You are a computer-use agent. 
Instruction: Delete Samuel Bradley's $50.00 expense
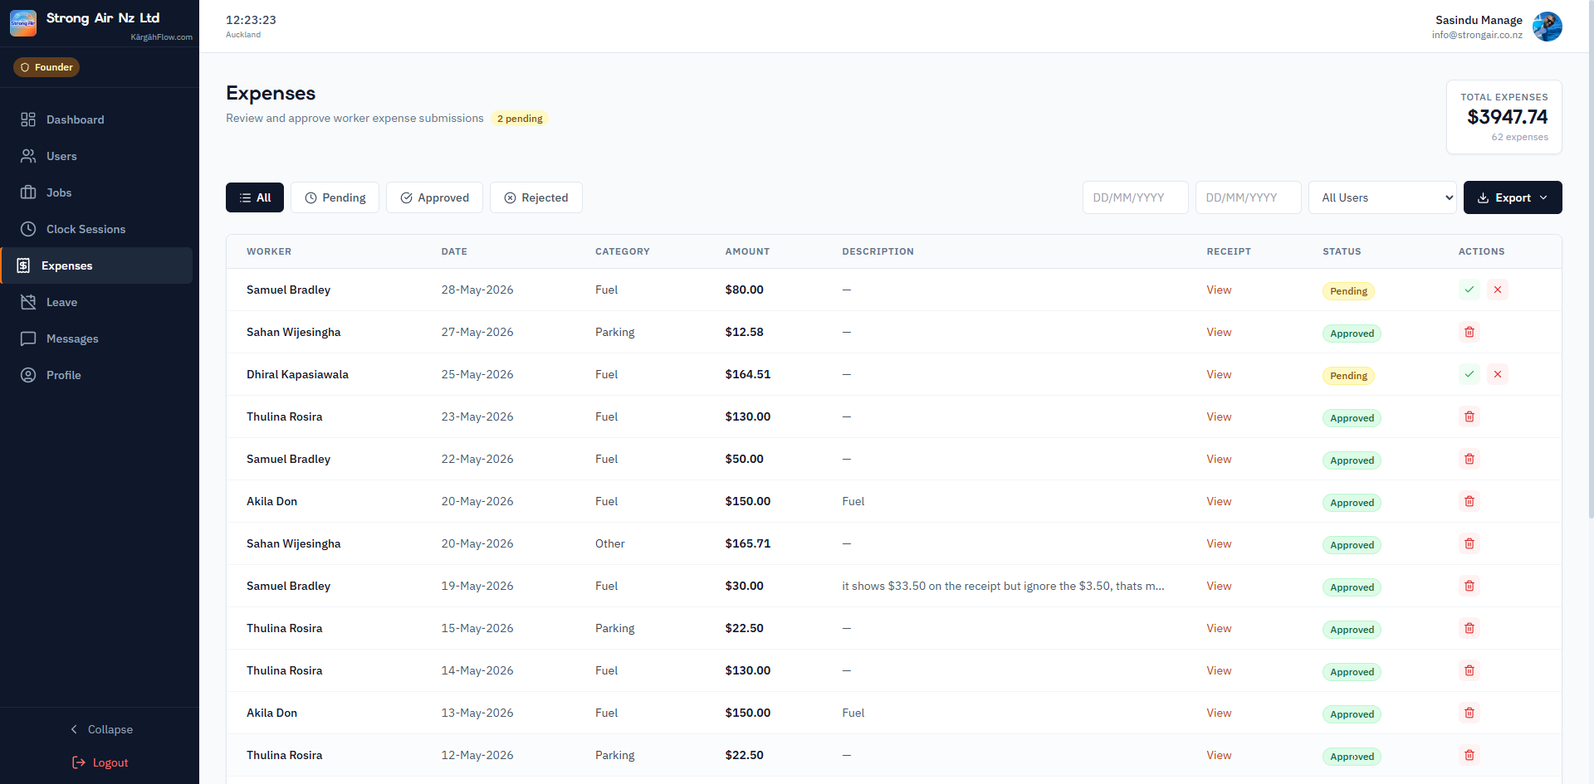pos(1469,459)
